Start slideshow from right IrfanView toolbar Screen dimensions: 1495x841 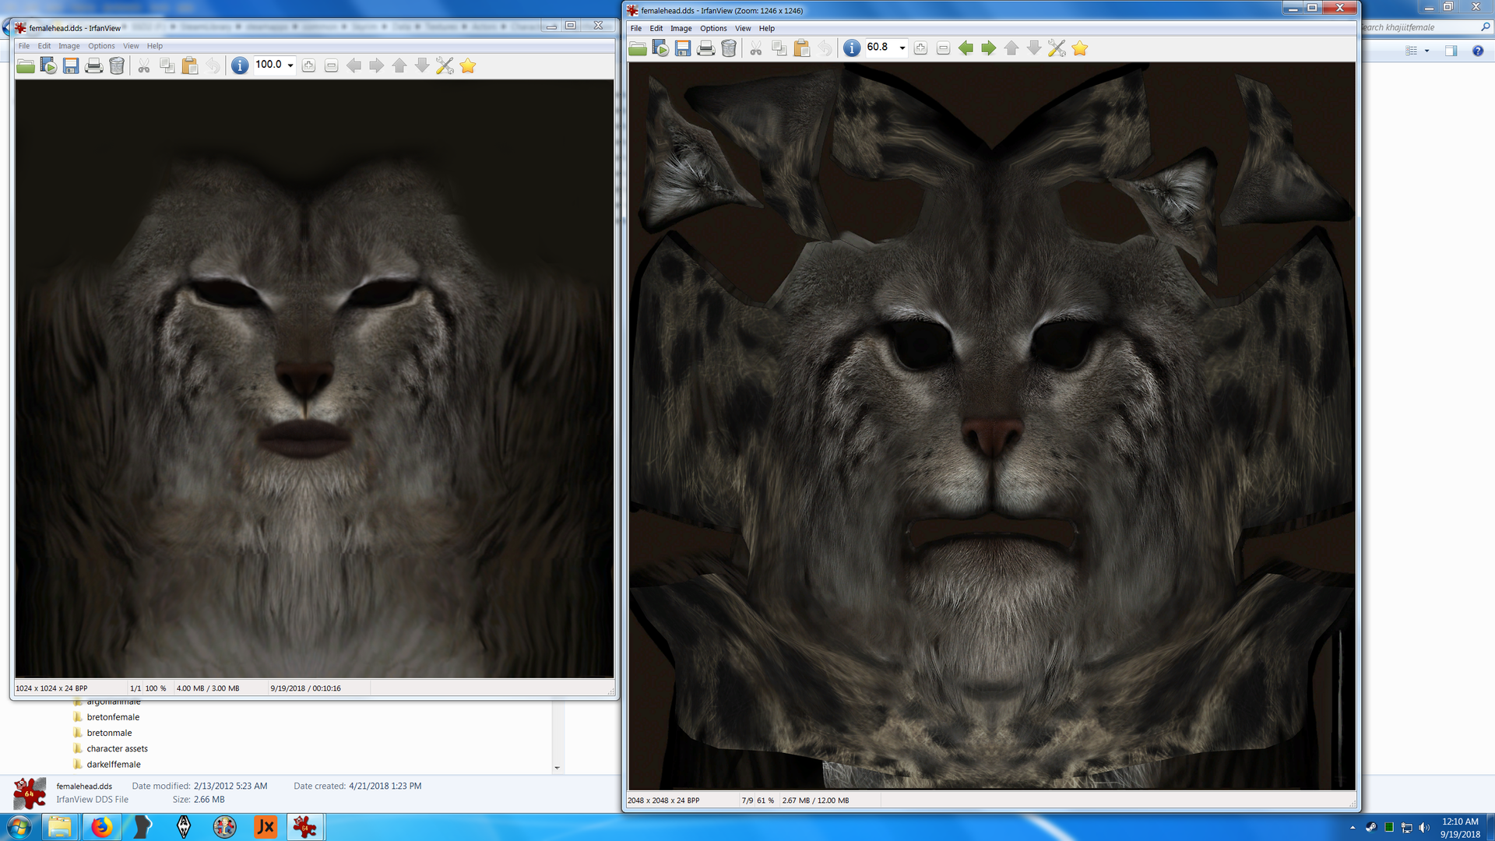click(x=660, y=48)
